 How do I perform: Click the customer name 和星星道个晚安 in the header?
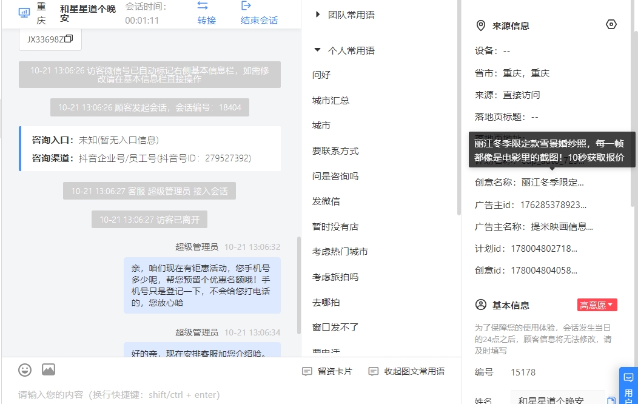point(88,13)
